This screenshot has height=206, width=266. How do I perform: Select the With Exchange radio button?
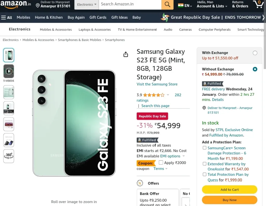pos(255,53)
